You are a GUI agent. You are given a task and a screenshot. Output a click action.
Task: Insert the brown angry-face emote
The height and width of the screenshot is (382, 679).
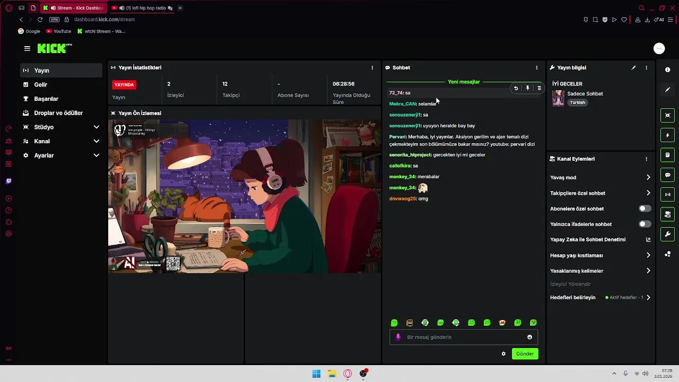click(410, 323)
